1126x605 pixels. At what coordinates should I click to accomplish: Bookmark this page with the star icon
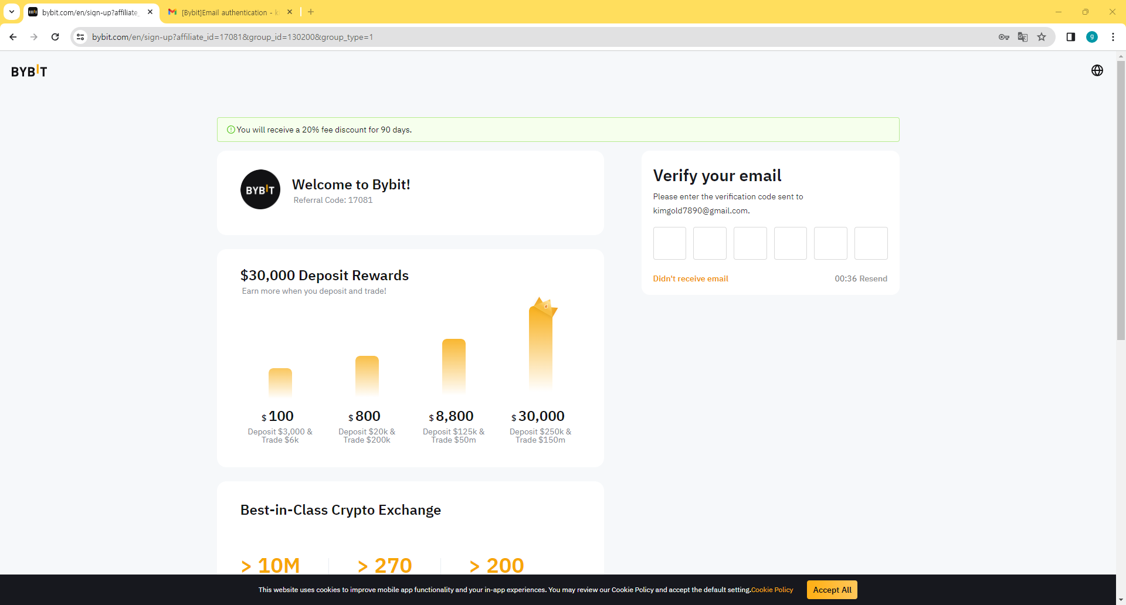pyautogui.click(x=1042, y=37)
